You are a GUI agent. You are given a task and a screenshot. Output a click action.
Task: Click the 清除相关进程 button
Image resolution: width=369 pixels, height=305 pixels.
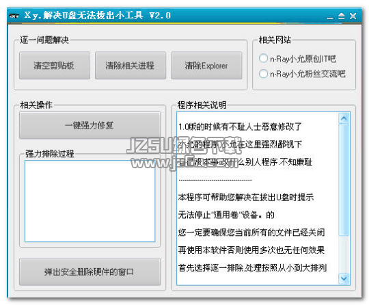click(x=131, y=66)
